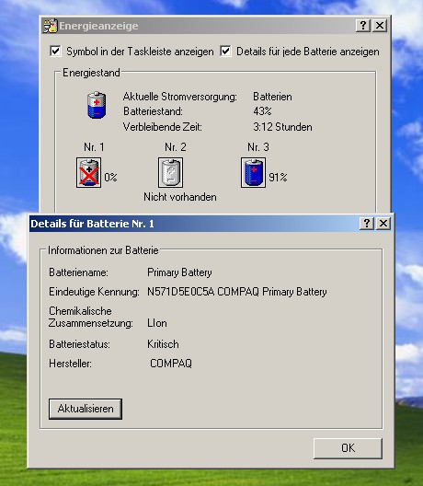Click the 'Batterien' power source value

click(x=272, y=97)
